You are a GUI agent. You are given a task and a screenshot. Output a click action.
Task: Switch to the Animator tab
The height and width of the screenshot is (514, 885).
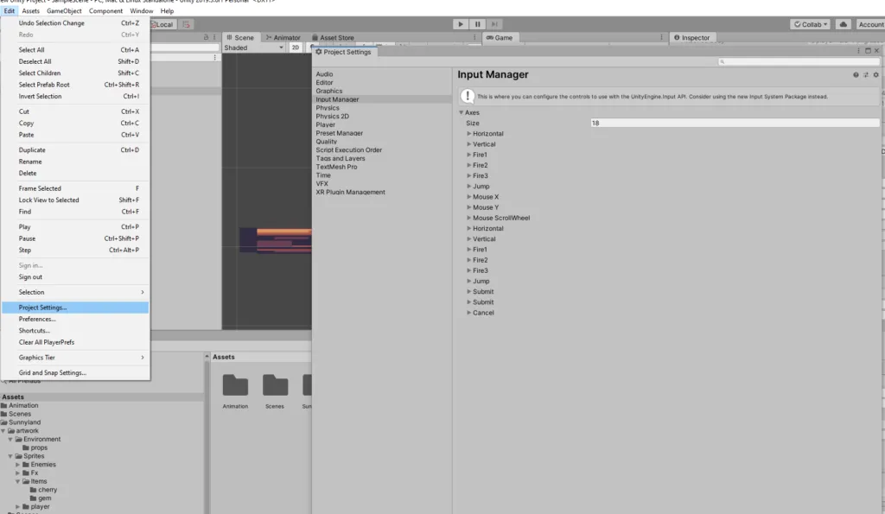[x=283, y=37]
